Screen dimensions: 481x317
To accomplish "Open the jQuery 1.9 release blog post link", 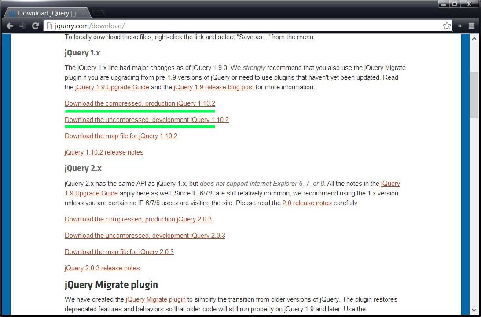I will (213, 87).
